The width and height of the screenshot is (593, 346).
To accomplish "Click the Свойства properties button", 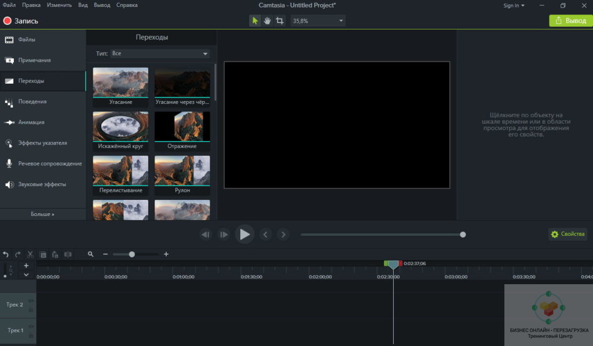I will click(x=568, y=235).
